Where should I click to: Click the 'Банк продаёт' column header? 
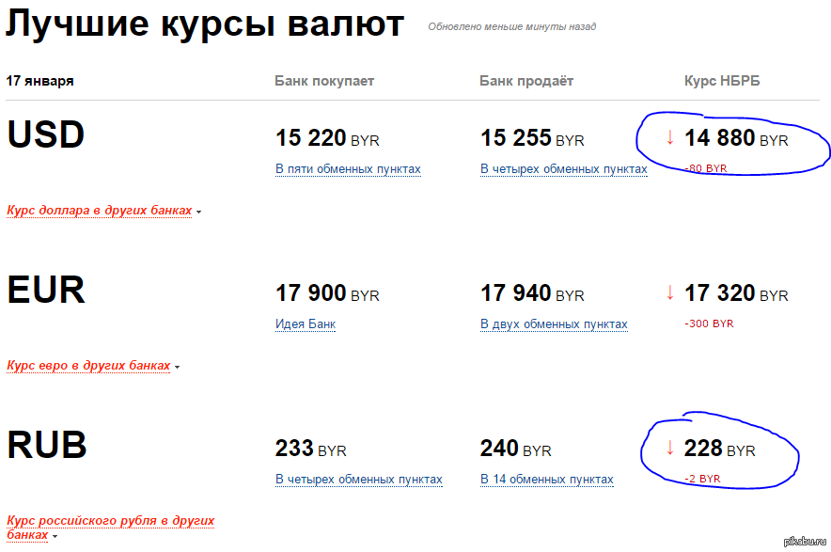(525, 81)
